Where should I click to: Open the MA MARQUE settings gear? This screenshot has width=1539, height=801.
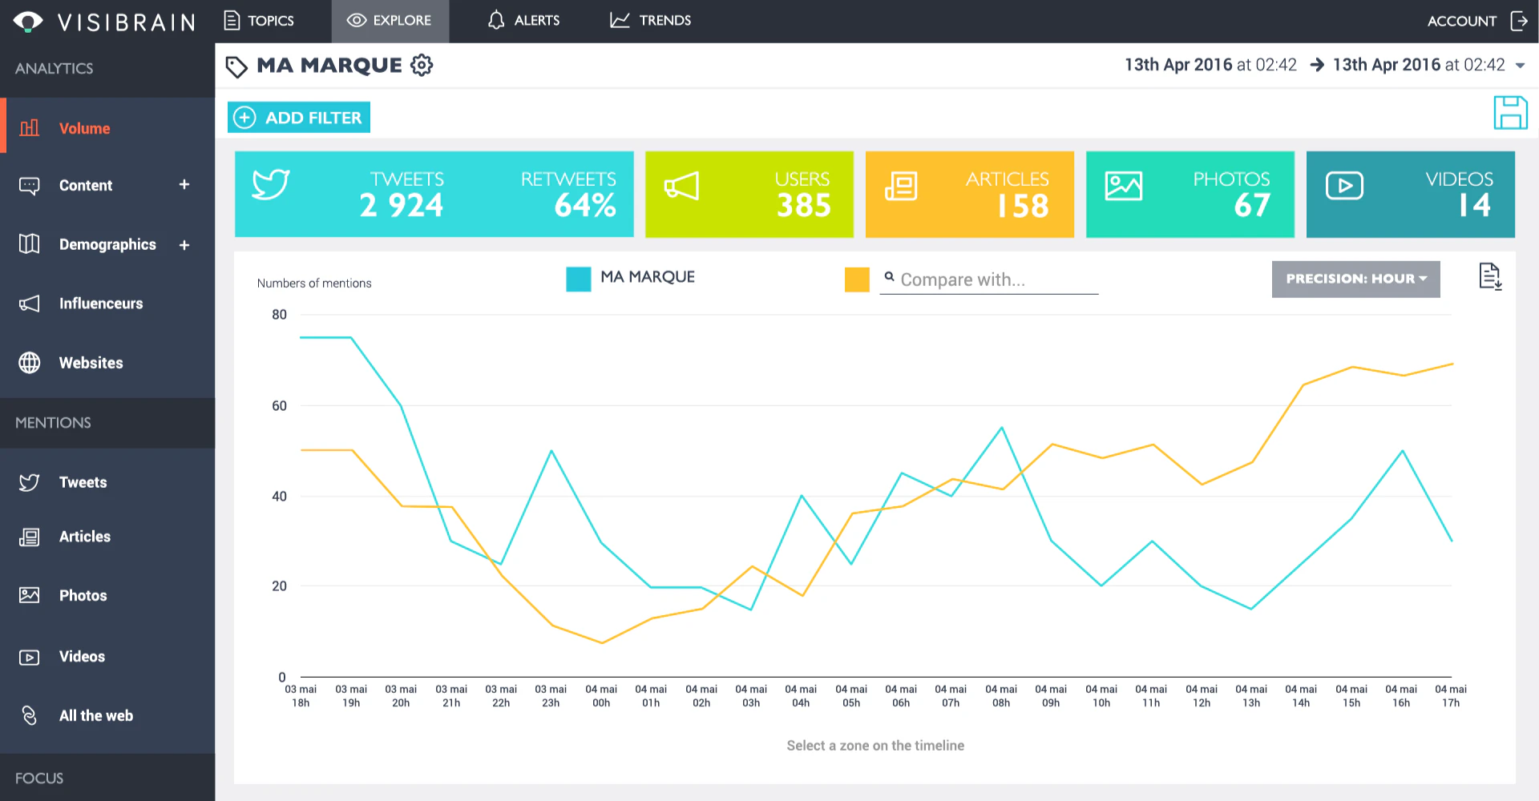coord(422,65)
